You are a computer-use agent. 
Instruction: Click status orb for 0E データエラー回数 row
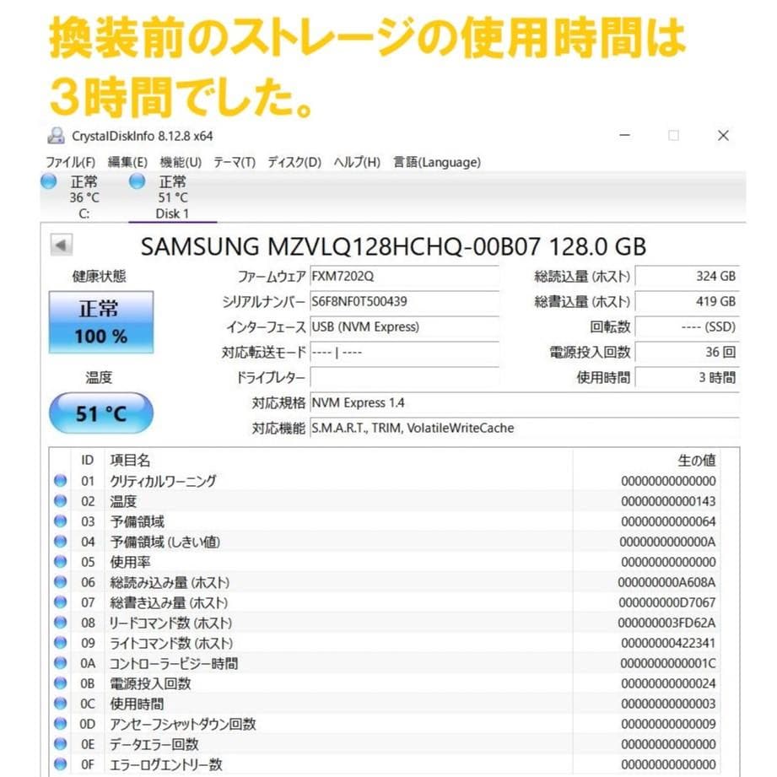pyautogui.click(x=61, y=744)
